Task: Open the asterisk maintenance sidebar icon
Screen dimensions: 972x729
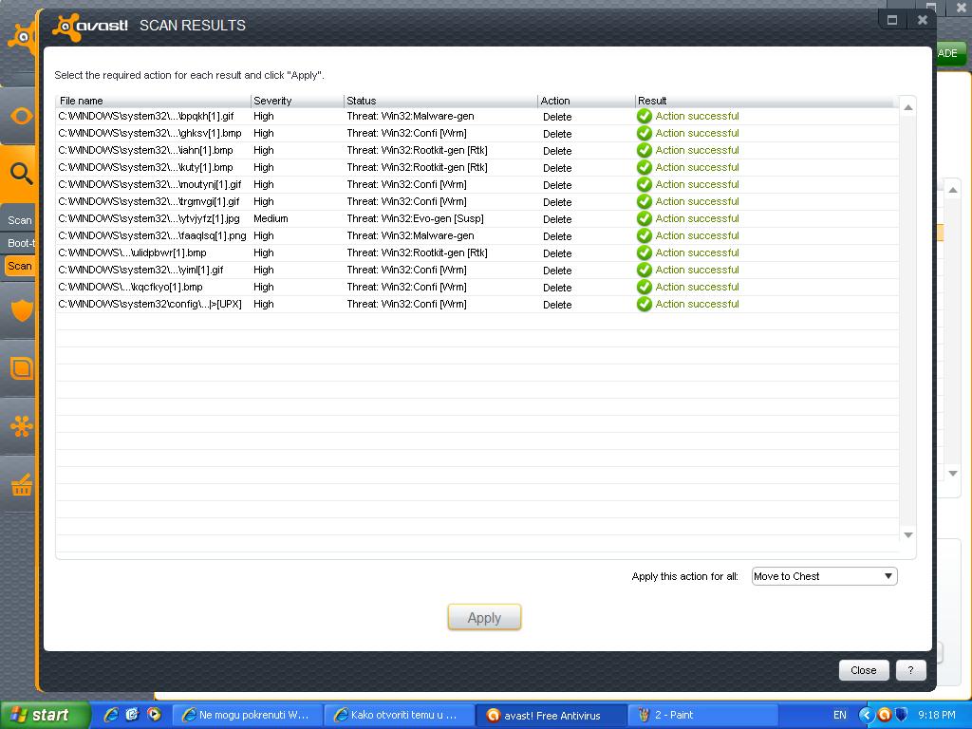Action: pyautogui.click(x=22, y=426)
